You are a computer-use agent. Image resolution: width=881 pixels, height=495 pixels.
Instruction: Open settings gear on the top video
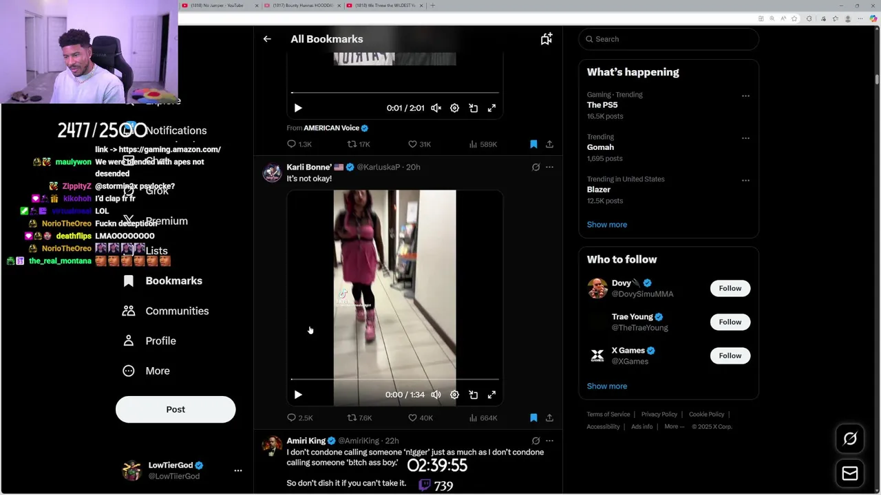coord(454,108)
